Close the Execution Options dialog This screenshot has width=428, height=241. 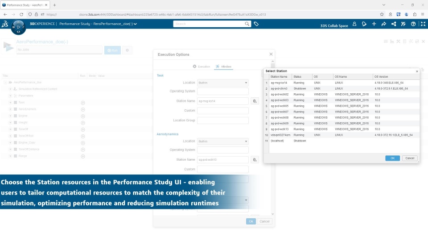271,54
